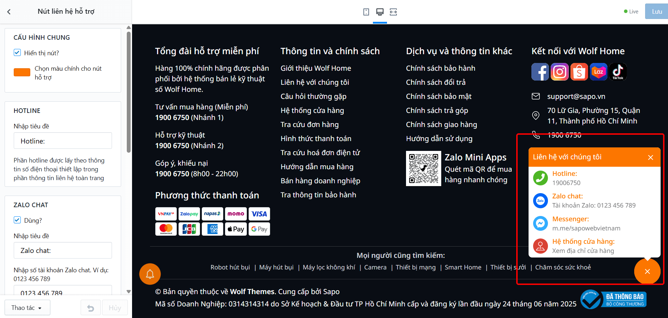Open 'Chính sách giao hàng' link
The width and height of the screenshot is (668, 318).
click(x=442, y=125)
